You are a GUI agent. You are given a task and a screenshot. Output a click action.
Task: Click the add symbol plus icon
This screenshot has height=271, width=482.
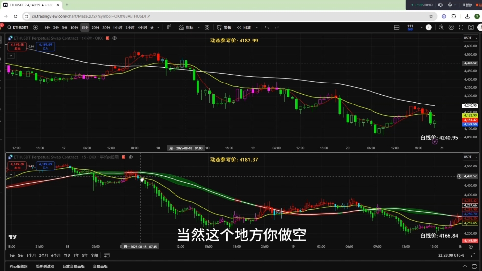(35, 27)
